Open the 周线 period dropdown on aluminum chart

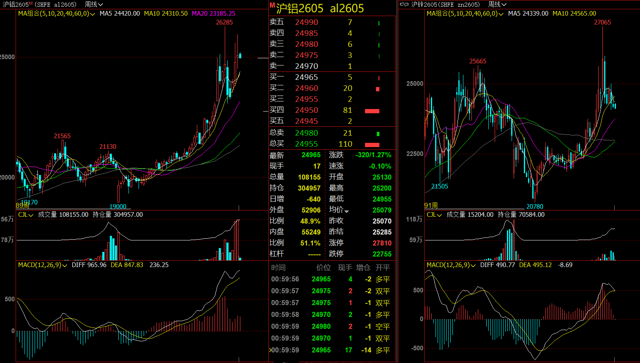click(x=94, y=4)
